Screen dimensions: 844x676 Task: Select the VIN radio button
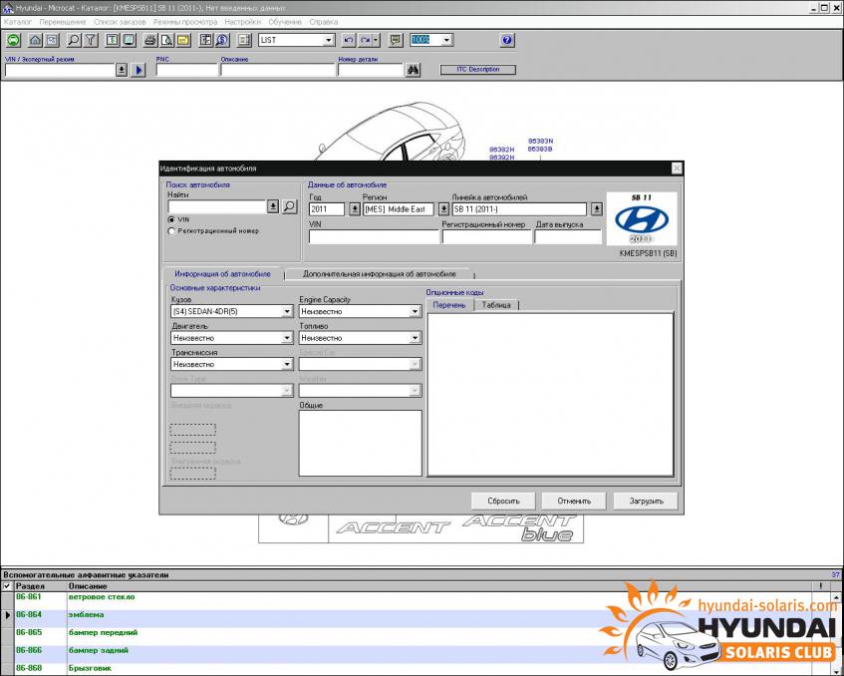(171, 219)
